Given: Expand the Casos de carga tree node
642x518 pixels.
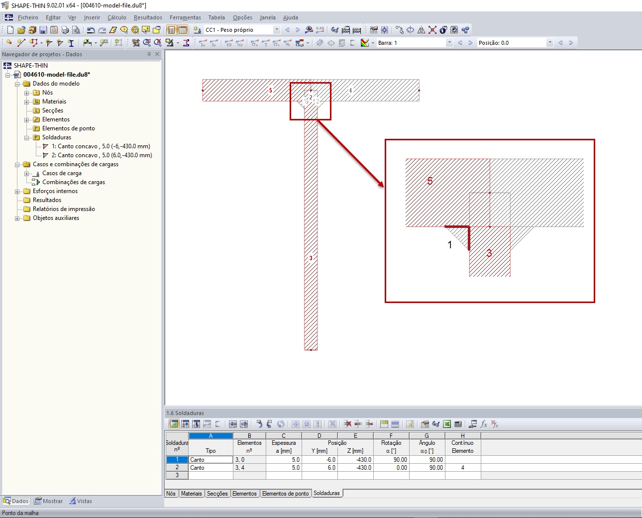Looking at the screenshot, I should click(27, 173).
